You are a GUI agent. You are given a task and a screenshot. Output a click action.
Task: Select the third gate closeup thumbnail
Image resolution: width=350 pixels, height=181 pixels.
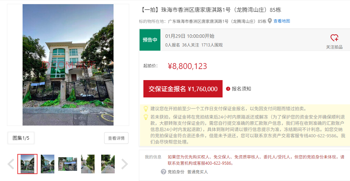point(68,164)
